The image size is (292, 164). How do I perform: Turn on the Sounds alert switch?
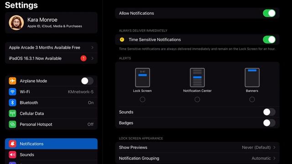269,112
